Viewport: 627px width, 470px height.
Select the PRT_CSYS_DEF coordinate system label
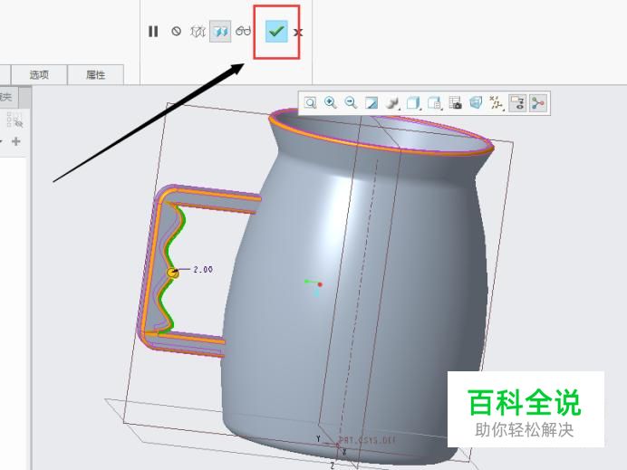[x=368, y=440]
